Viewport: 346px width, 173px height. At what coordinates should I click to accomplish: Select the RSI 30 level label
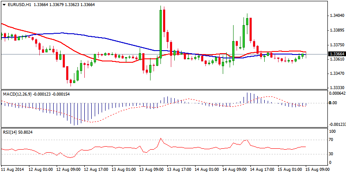[331, 154]
